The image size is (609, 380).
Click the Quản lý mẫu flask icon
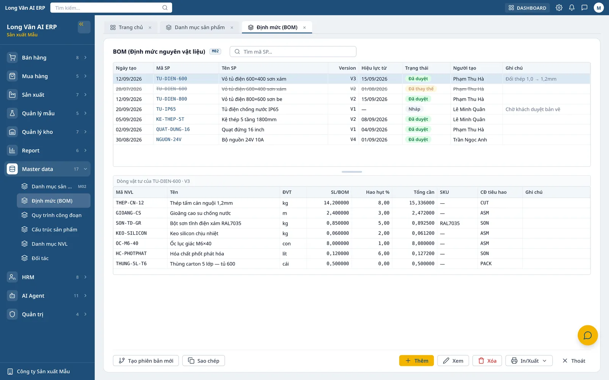[x=12, y=113]
